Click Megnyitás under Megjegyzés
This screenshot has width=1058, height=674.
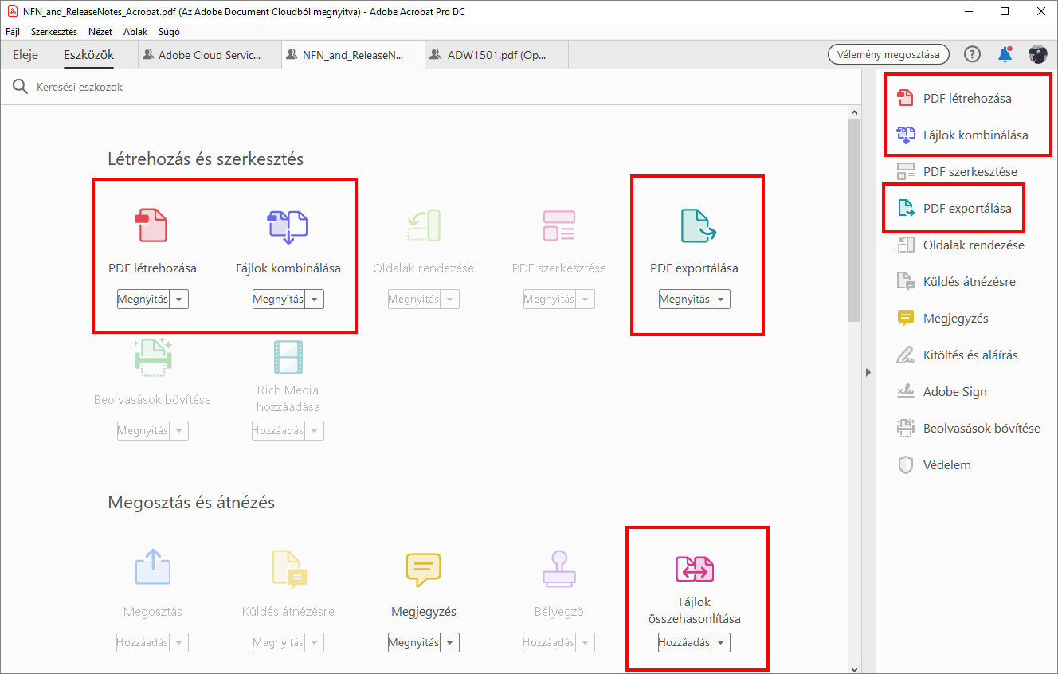[x=414, y=643]
